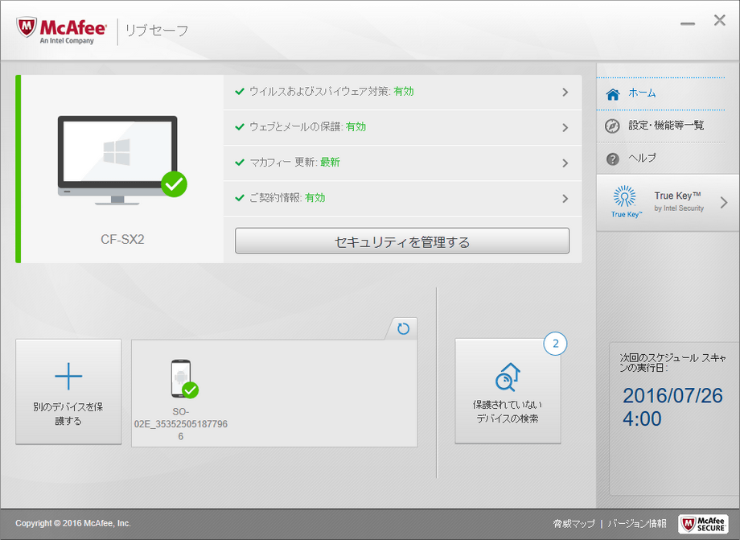Click checkmark next to ウェブとメールの保護

point(240,126)
